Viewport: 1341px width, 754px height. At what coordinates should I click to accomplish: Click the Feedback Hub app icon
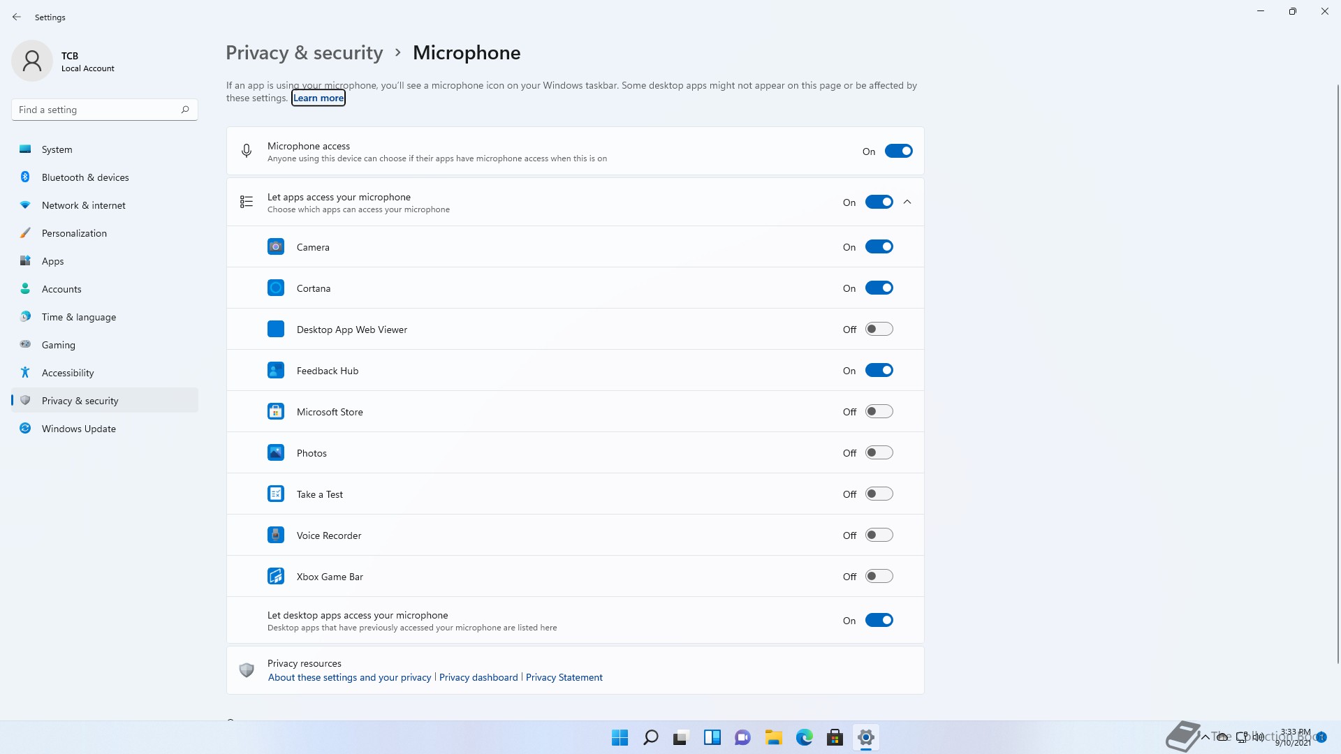pos(276,370)
